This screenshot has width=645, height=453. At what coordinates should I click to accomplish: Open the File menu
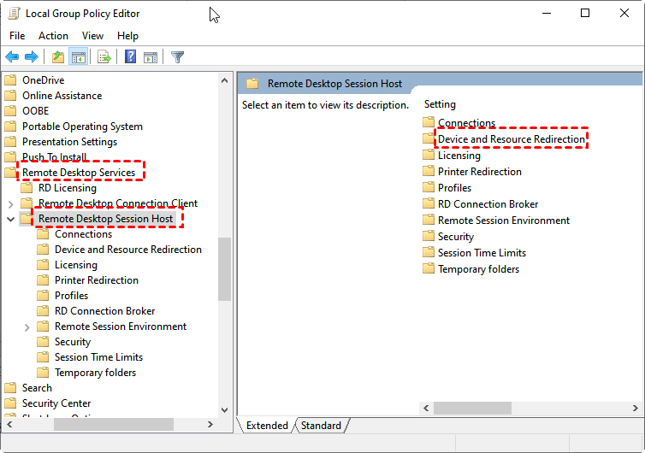click(17, 36)
